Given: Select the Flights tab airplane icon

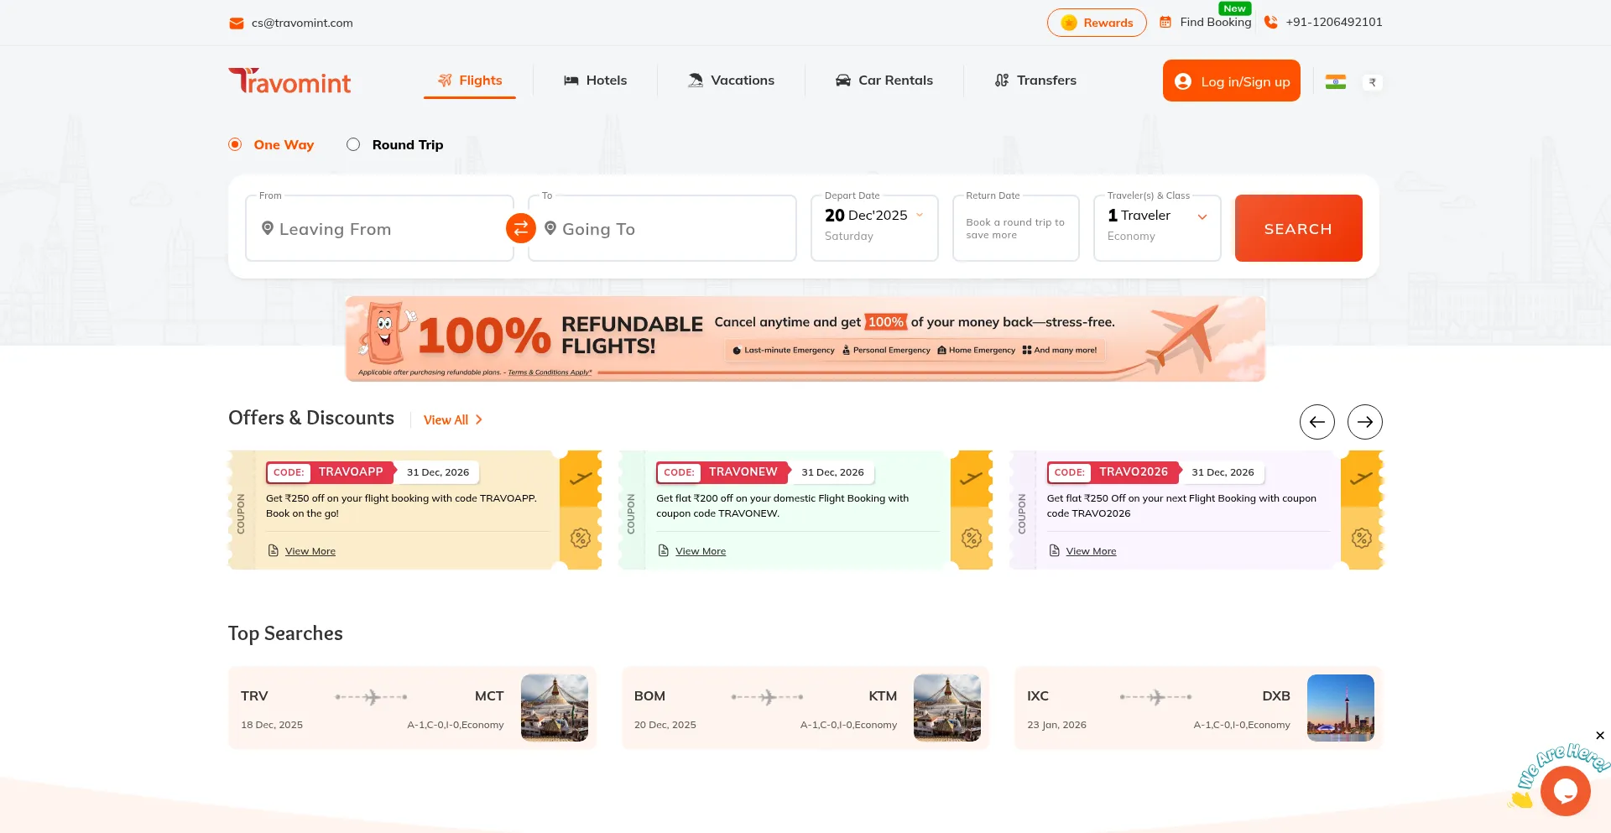Looking at the screenshot, I should point(444,80).
